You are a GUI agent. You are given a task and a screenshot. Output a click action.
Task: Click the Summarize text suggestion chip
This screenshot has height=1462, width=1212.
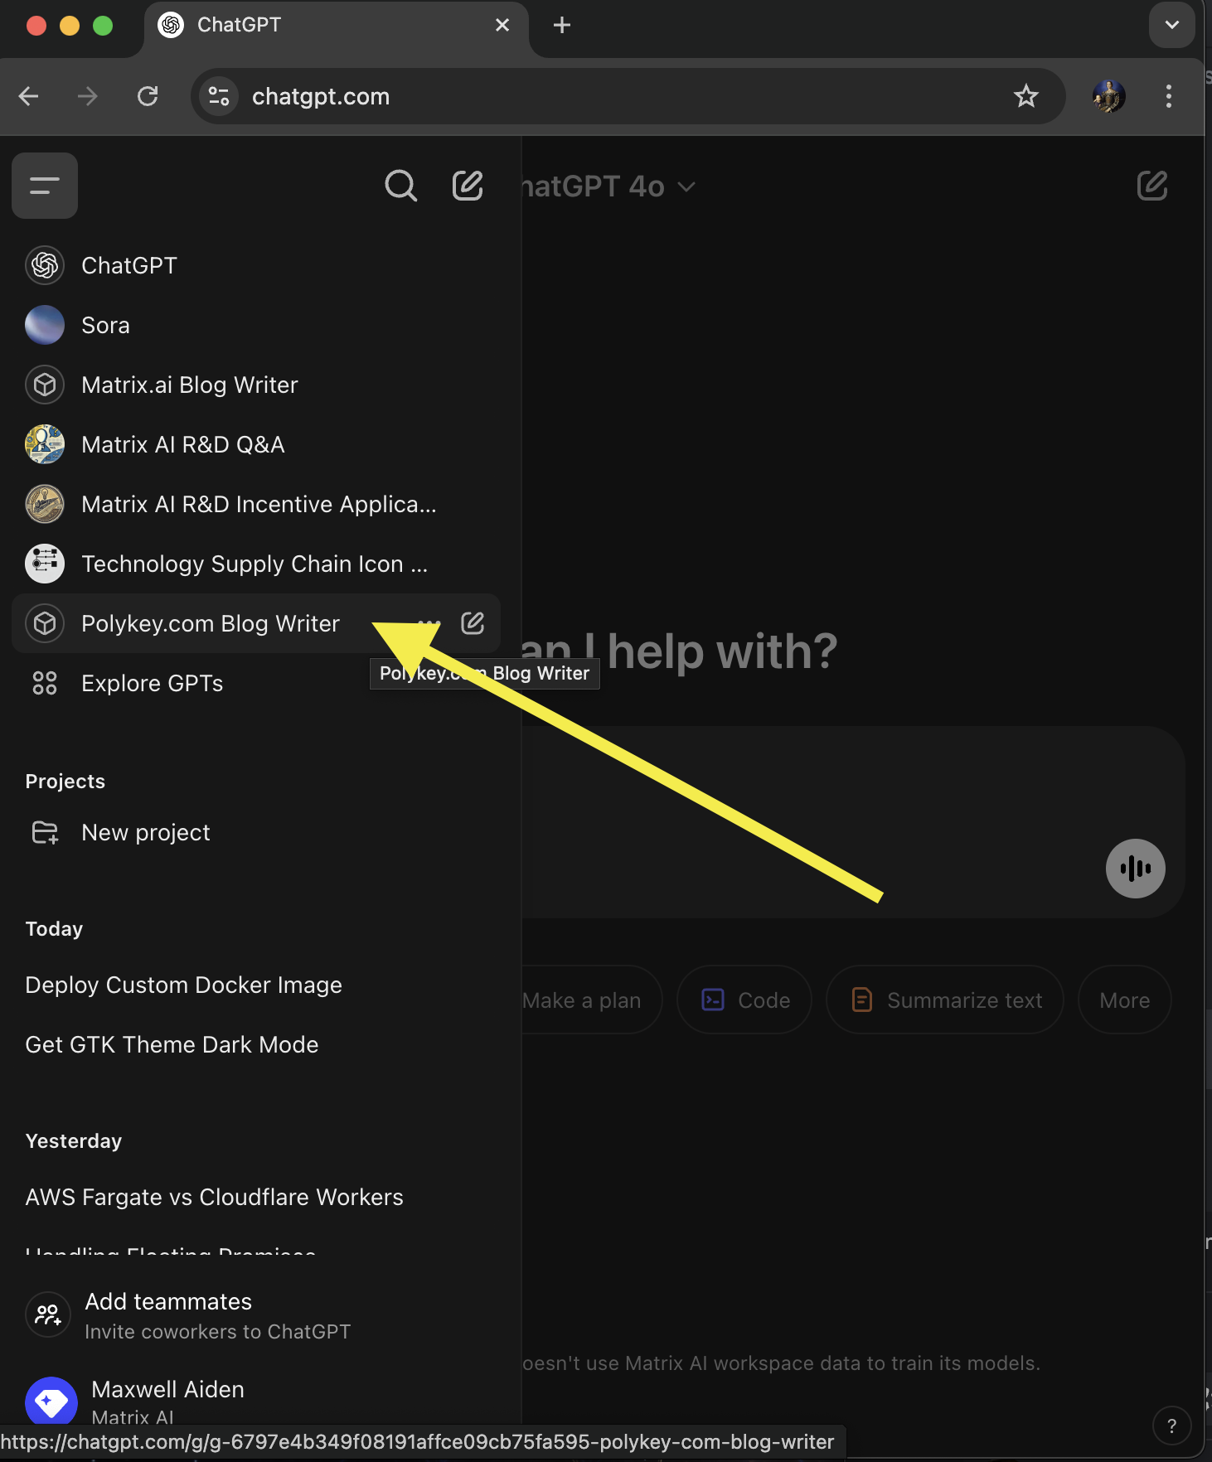pos(945,1000)
